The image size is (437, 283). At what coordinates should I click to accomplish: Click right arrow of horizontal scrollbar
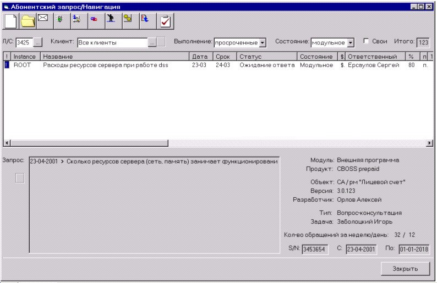[429, 143]
